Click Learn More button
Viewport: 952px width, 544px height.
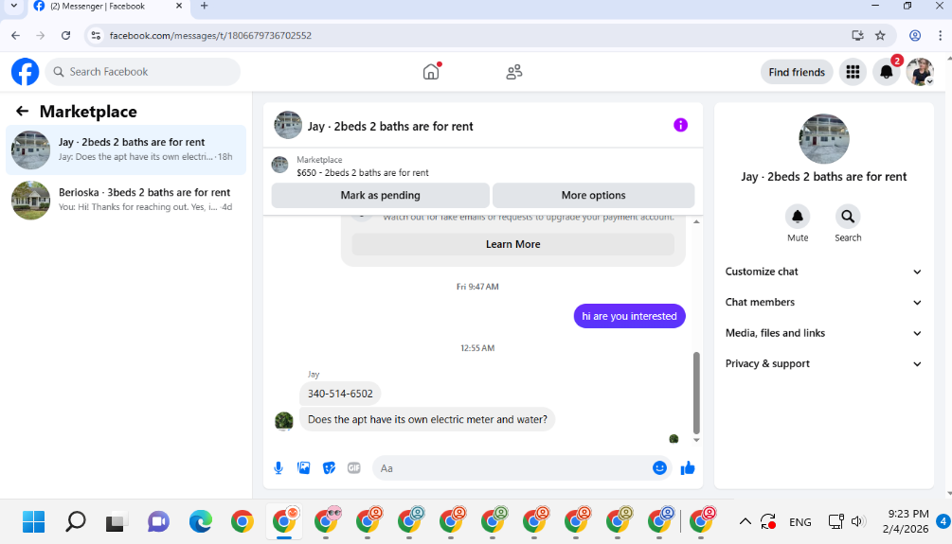512,244
